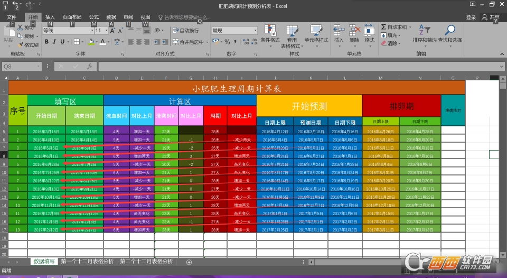The height and width of the screenshot is (278, 507).
Task: Decrease font size with smaller A
Action: click(120, 31)
